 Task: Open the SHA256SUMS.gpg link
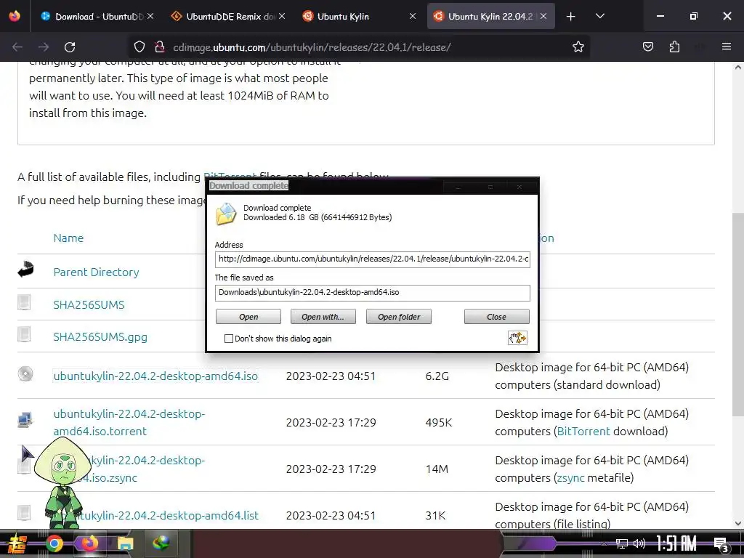pyautogui.click(x=100, y=337)
